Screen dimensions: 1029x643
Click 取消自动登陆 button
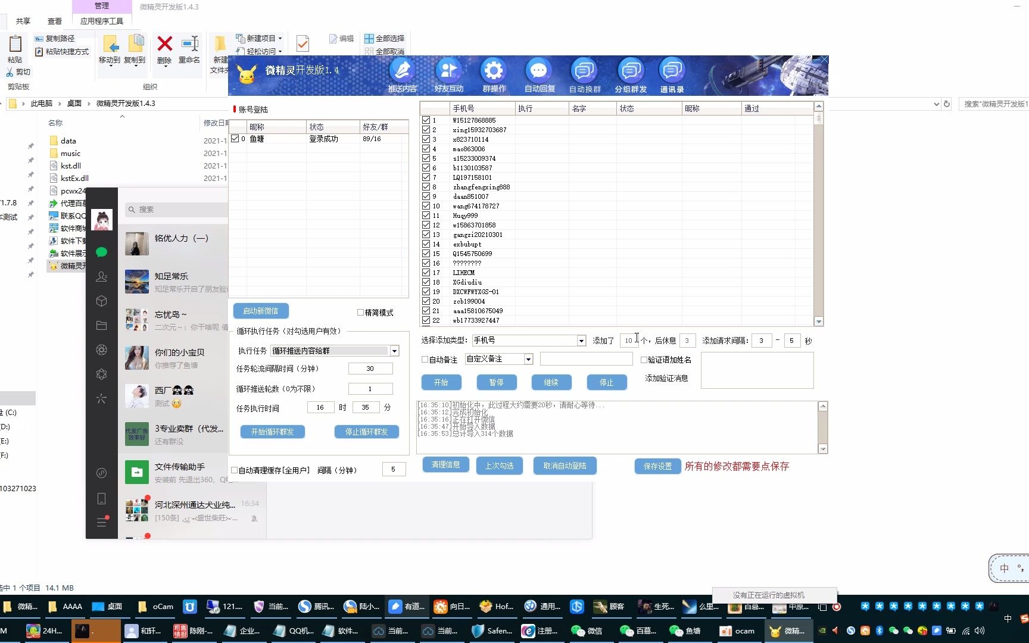pyautogui.click(x=565, y=466)
